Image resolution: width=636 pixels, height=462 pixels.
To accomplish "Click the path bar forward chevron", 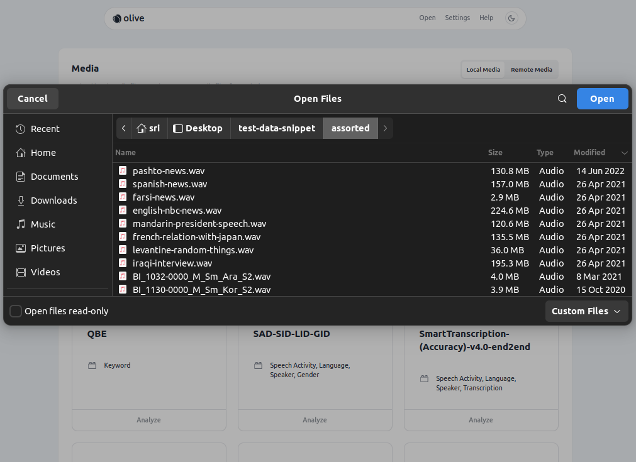I will 385,128.
